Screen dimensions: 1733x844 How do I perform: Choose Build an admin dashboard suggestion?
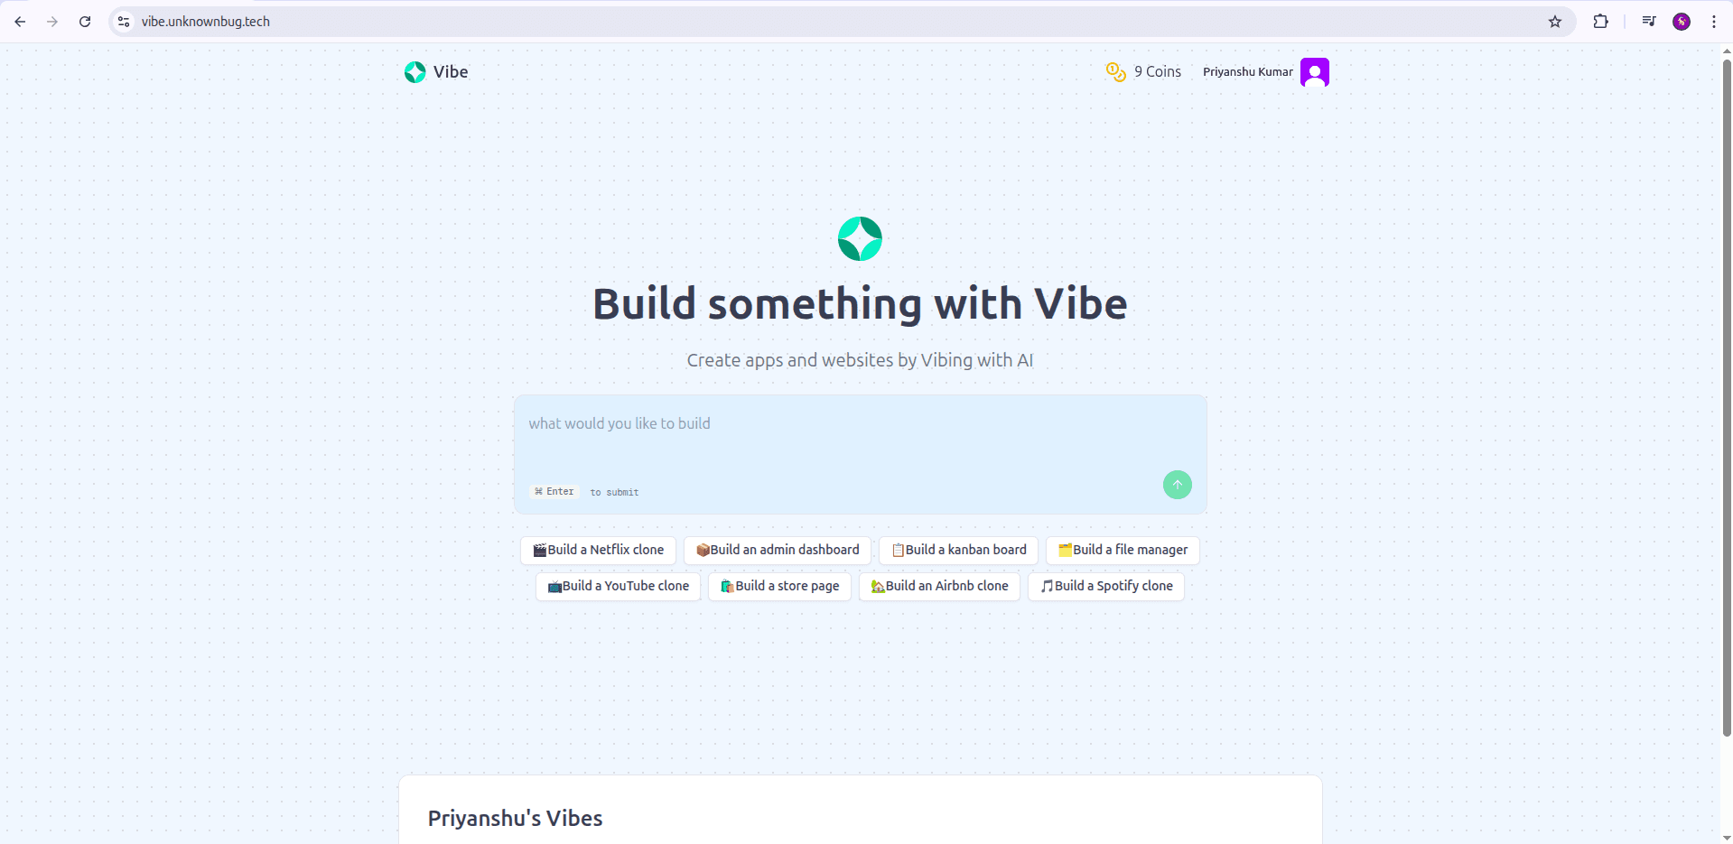tap(777, 550)
